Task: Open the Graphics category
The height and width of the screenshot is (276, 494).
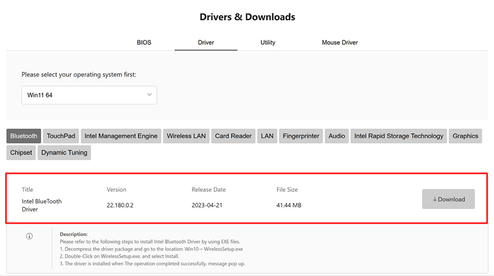Action: [x=465, y=136]
